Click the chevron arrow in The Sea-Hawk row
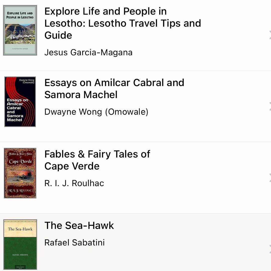271x271 pixels. point(270,249)
